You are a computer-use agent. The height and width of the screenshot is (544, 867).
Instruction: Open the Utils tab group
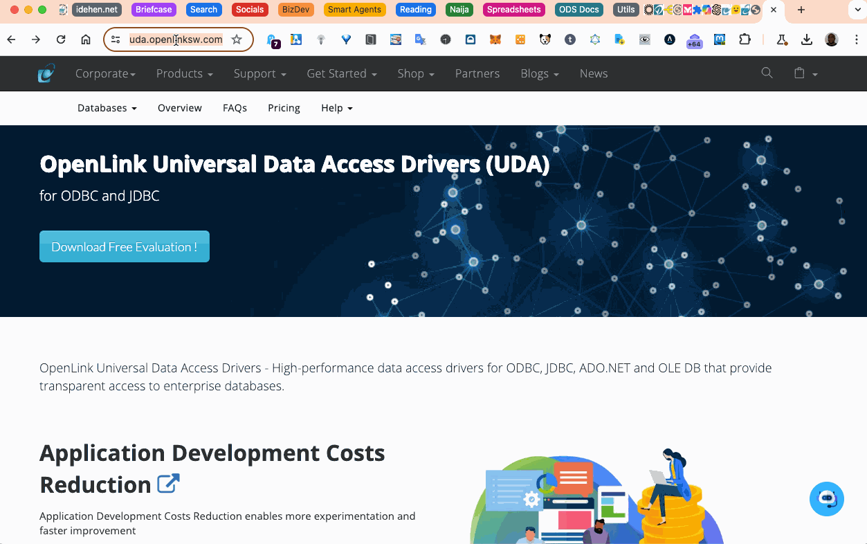[626, 10]
